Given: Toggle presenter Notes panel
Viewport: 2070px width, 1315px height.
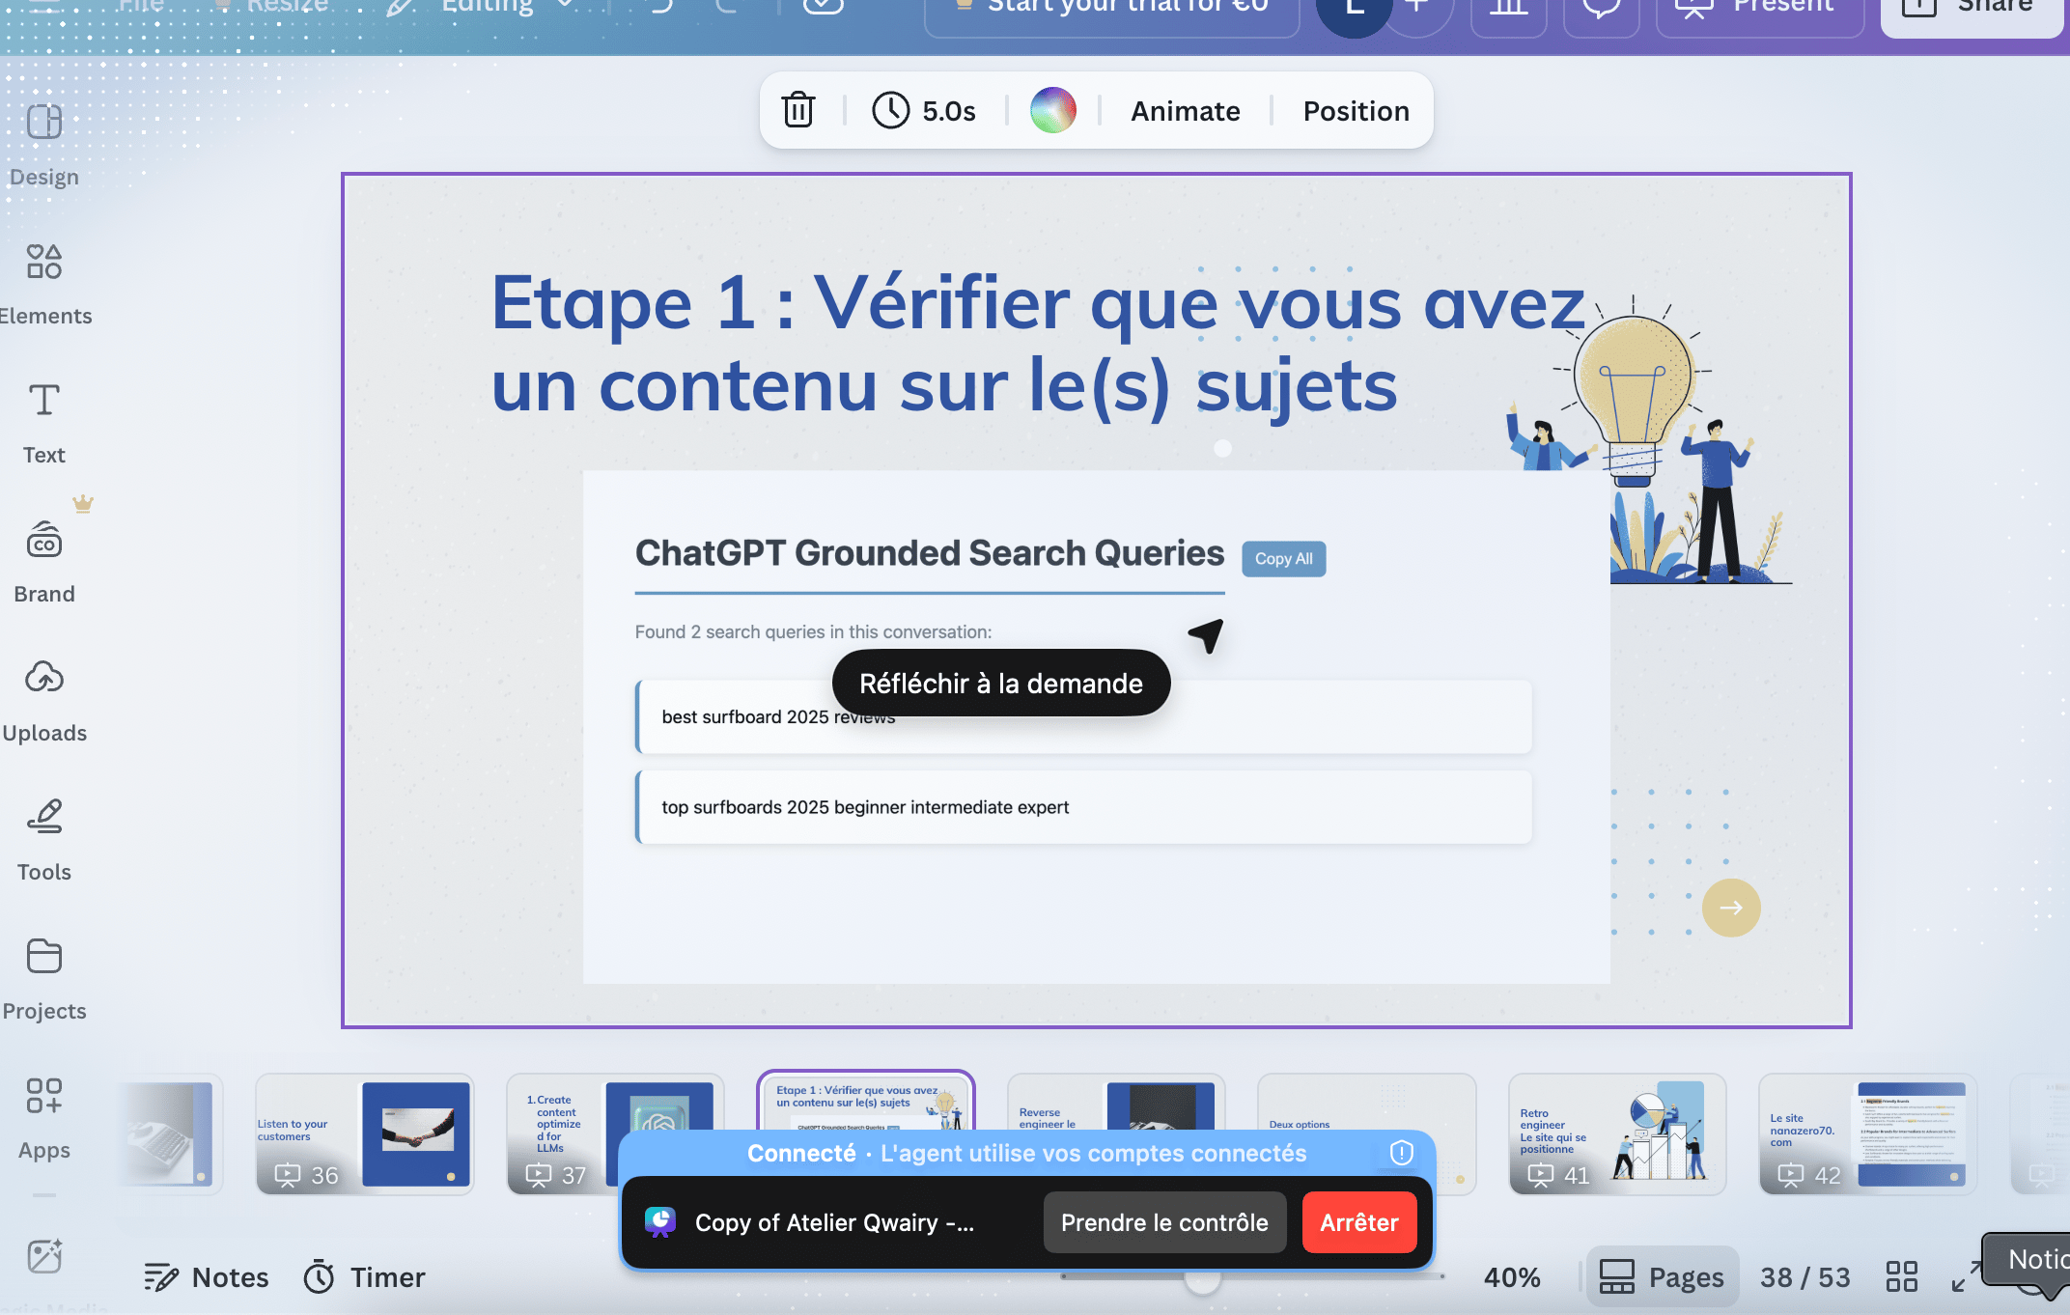Looking at the screenshot, I should pyautogui.click(x=207, y=1276).
